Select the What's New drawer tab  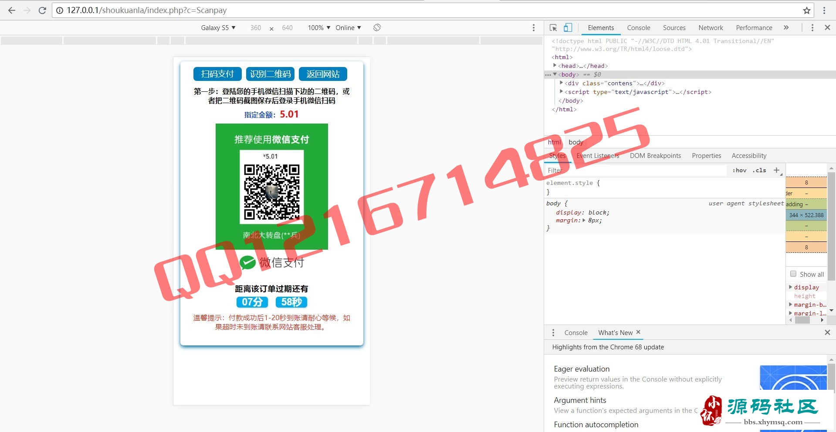615,332
